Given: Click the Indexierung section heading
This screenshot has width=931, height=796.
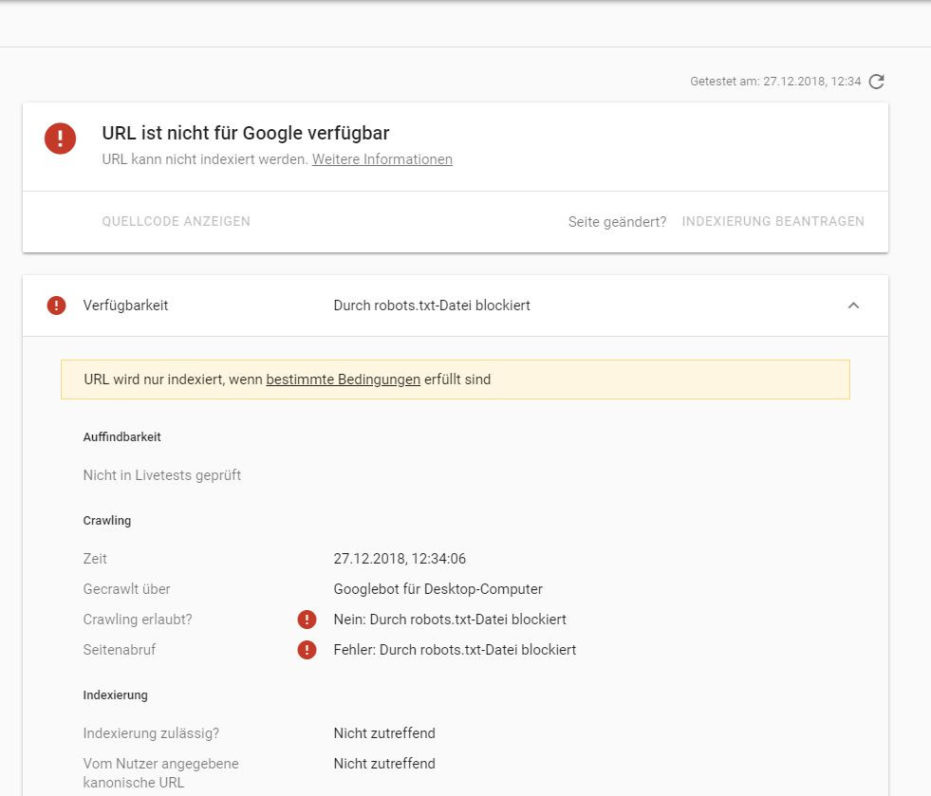Looking at the screenshot, I should point(115,695).
